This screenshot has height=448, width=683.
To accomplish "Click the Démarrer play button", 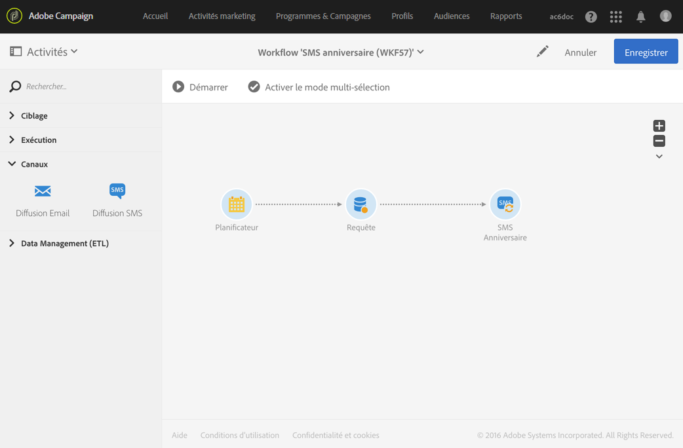I will (200, 87).
